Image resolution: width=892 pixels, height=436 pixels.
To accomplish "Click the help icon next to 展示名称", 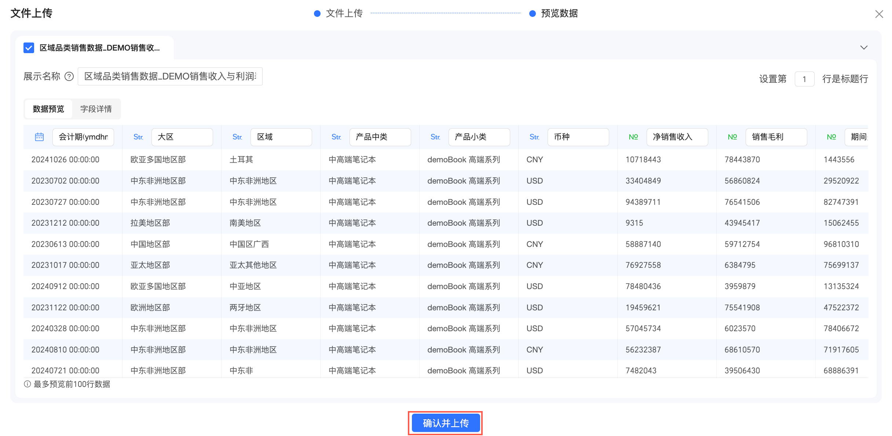I will [69, 77].
